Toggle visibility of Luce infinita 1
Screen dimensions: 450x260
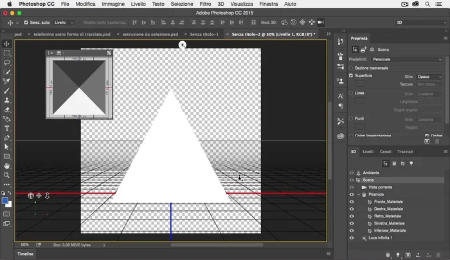[352, 237]
